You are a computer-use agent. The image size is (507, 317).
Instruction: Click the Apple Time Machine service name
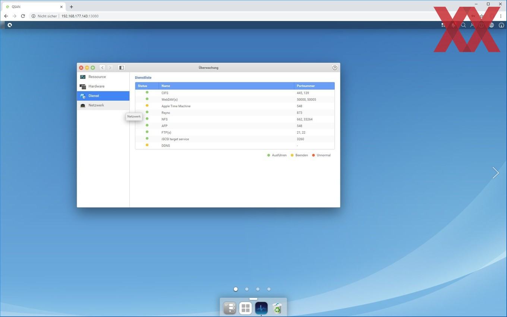click(176, 106)
